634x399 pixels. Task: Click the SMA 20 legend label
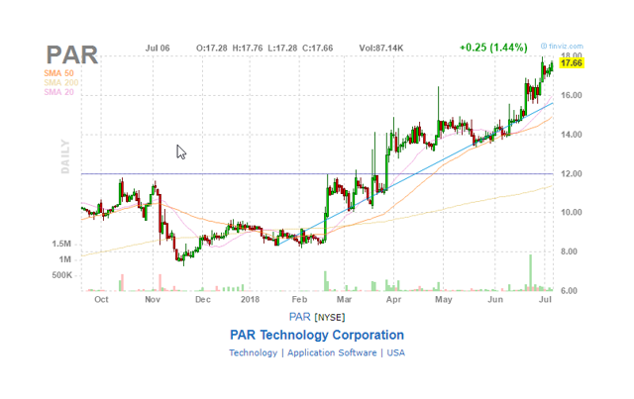coord(59,92)
